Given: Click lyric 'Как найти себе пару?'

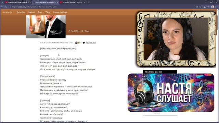Looking at the screenshot, I should tap(52, 114).
